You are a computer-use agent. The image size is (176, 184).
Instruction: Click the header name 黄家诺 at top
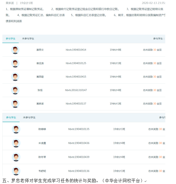10,3
